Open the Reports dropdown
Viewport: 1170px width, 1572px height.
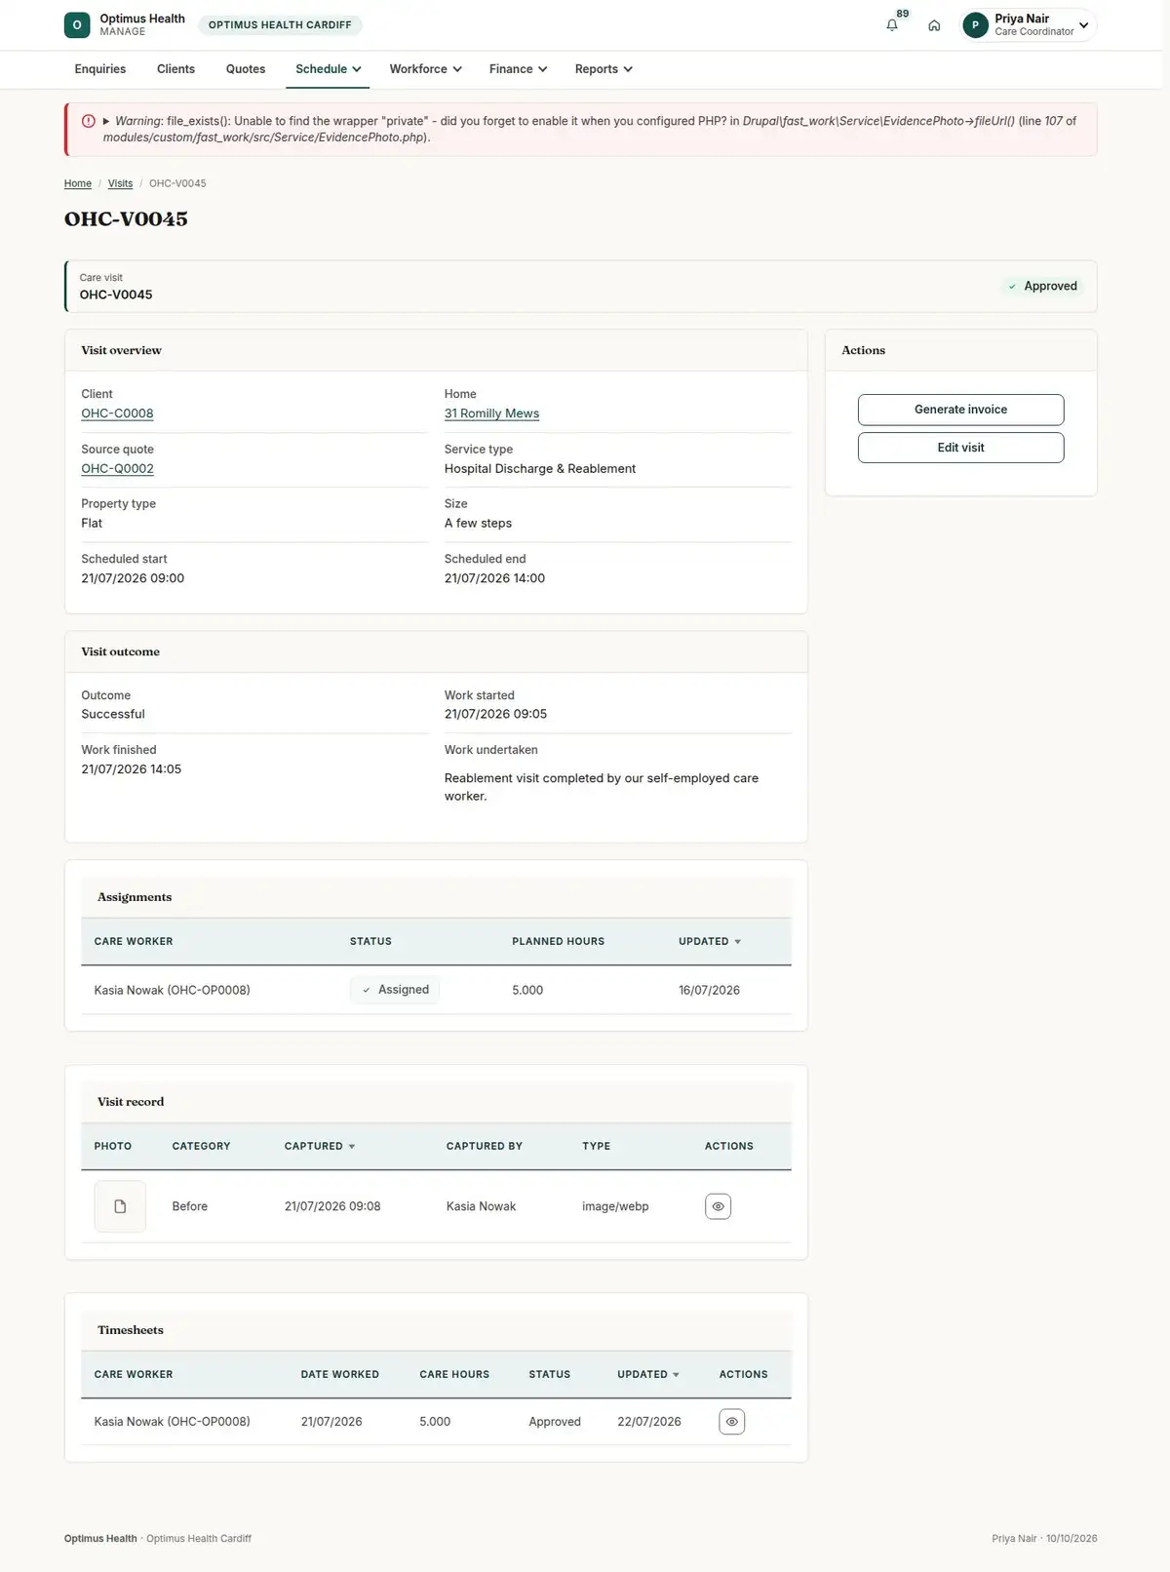coord(604,69)
